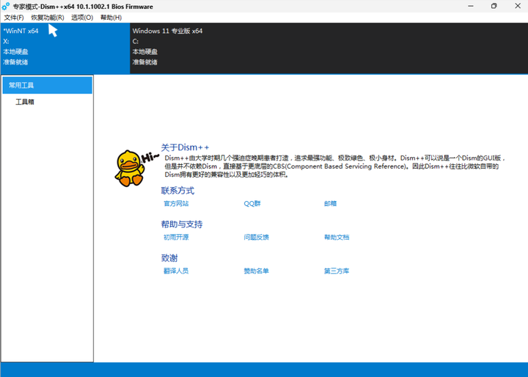Screen dimensions: 528x377
Task: Open the 帮助(H) menu
Action: tap(111, 18)
